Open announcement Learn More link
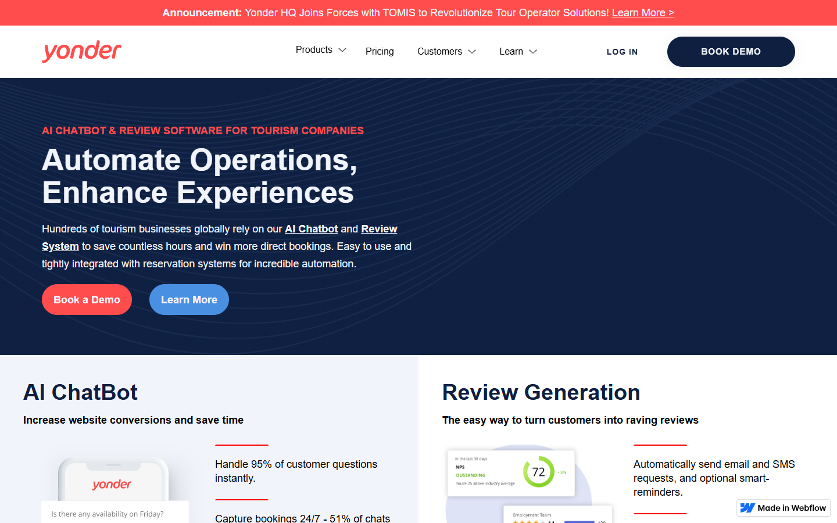 pos(643,13)
